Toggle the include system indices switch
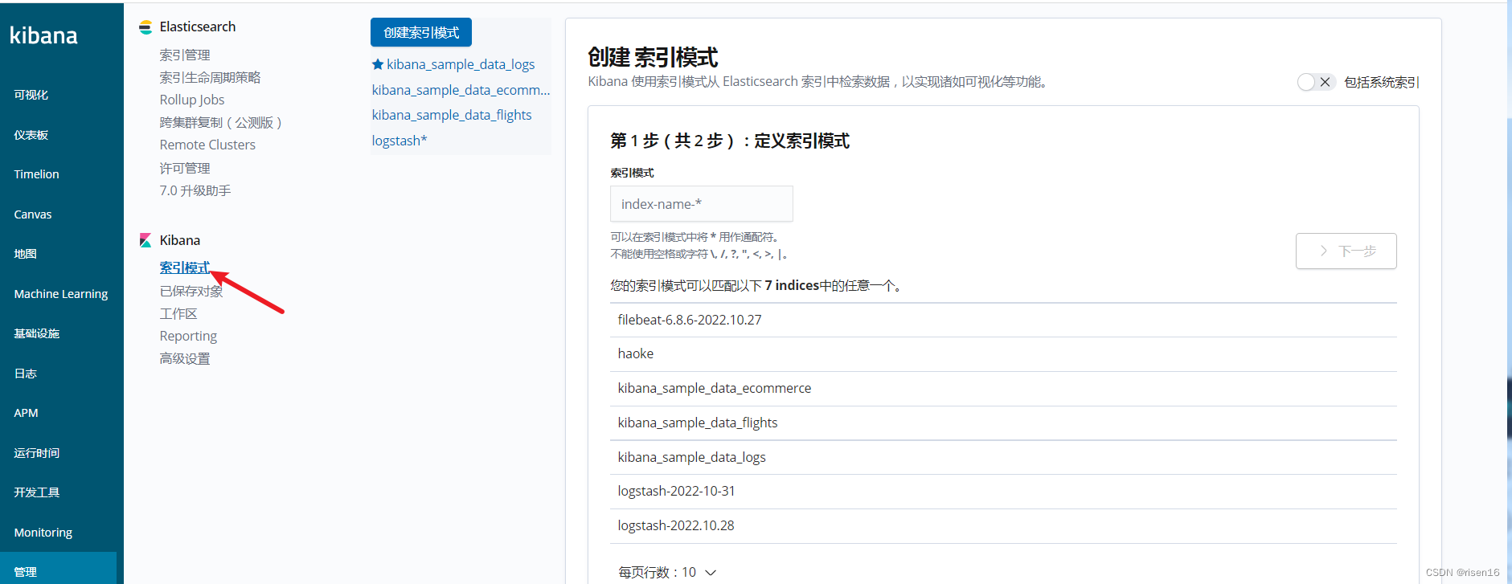The image size is (1512, 584). pos(1316,82)
